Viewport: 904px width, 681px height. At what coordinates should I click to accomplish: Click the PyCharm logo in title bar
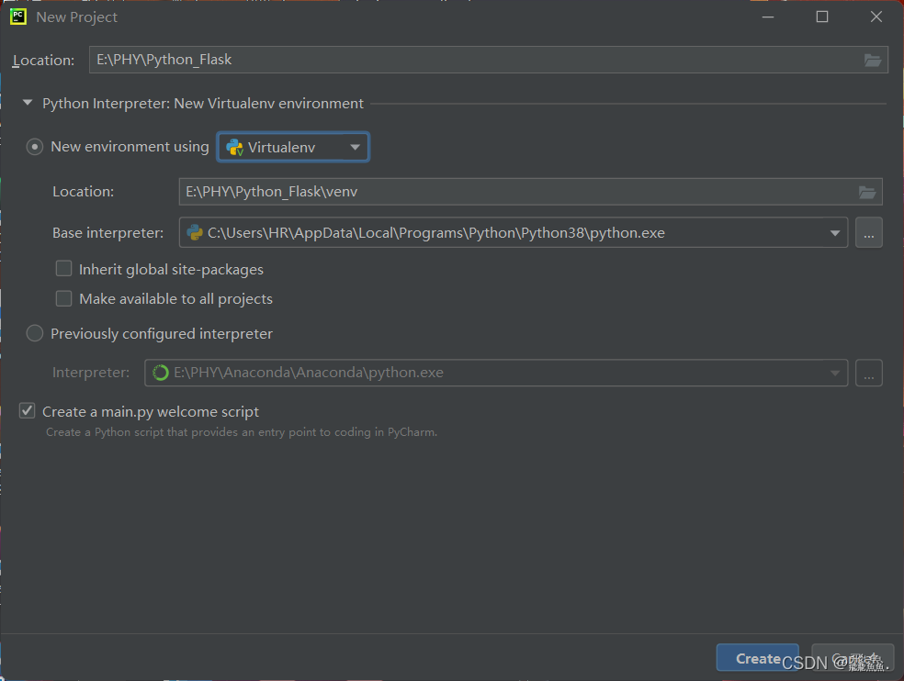[x=18, y=17]
